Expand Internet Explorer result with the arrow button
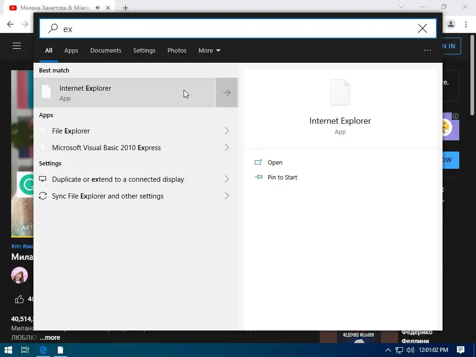Image resolution: width=476 pixels, height=357 pixels. click(227, 93)
